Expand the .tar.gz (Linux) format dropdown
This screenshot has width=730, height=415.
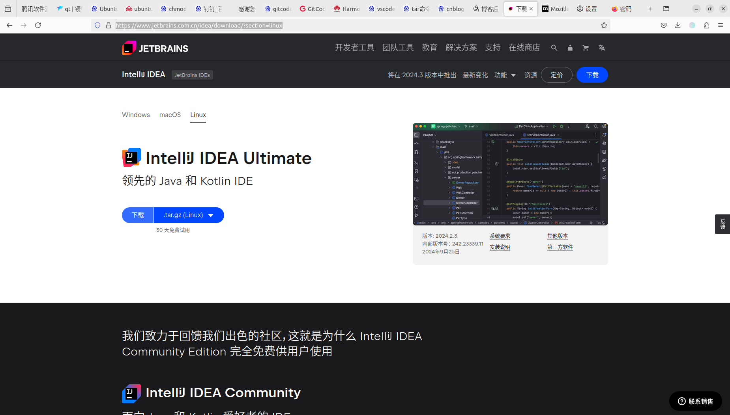tap(189, 215)
